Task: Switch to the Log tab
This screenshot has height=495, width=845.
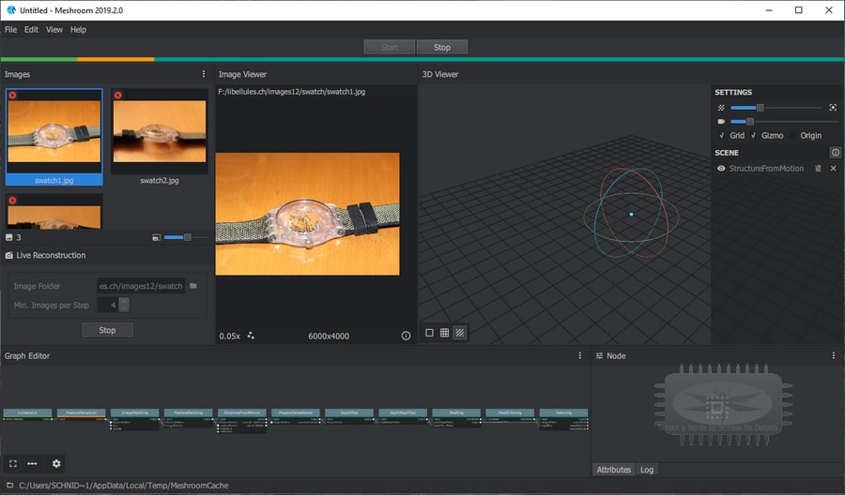Action: tap(647, 470)
